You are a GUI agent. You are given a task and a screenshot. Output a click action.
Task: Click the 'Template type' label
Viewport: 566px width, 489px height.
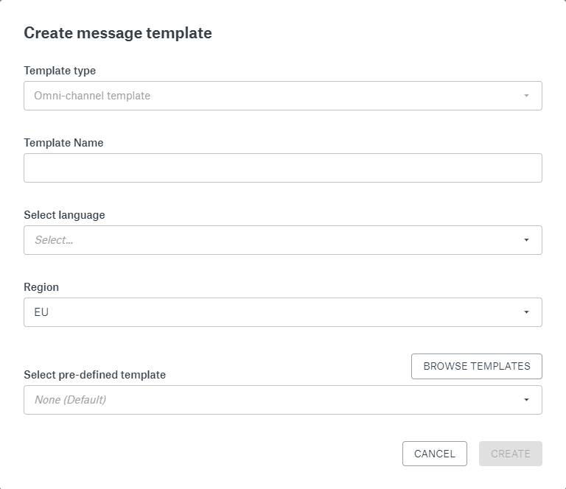(x=60, y=71)
